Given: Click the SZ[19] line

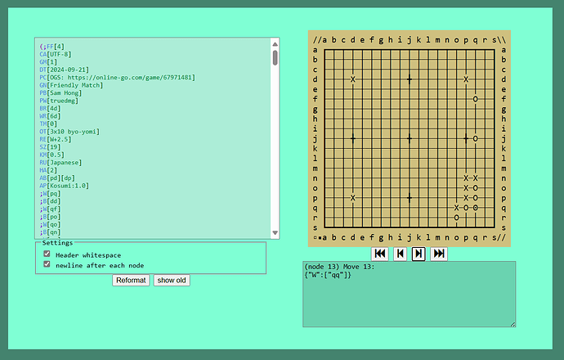Looking at the screenshot, I should 50,147.
